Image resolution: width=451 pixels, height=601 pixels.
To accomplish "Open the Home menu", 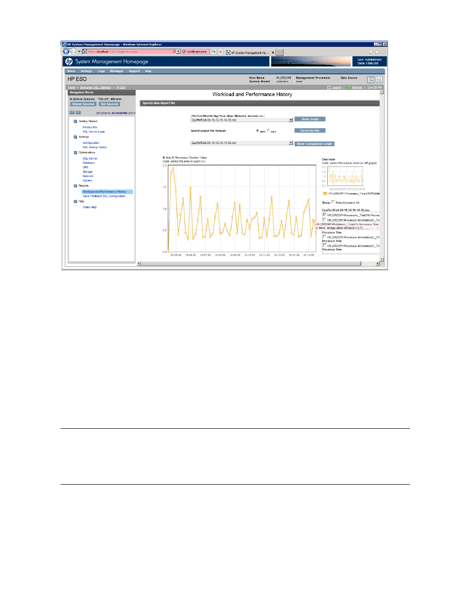I will [71, 71].
